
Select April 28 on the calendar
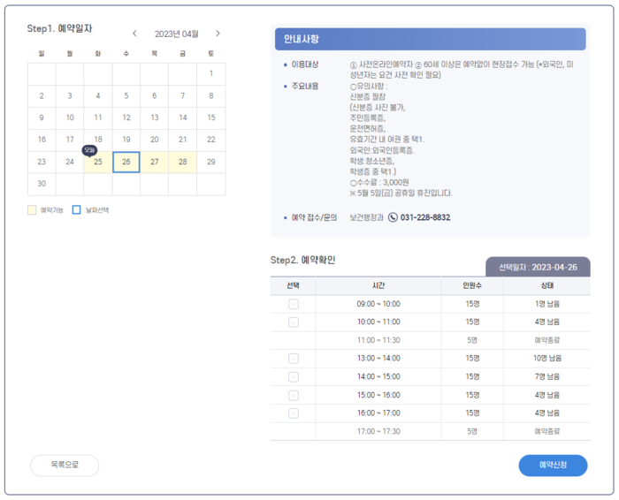(x=183, y=162)
